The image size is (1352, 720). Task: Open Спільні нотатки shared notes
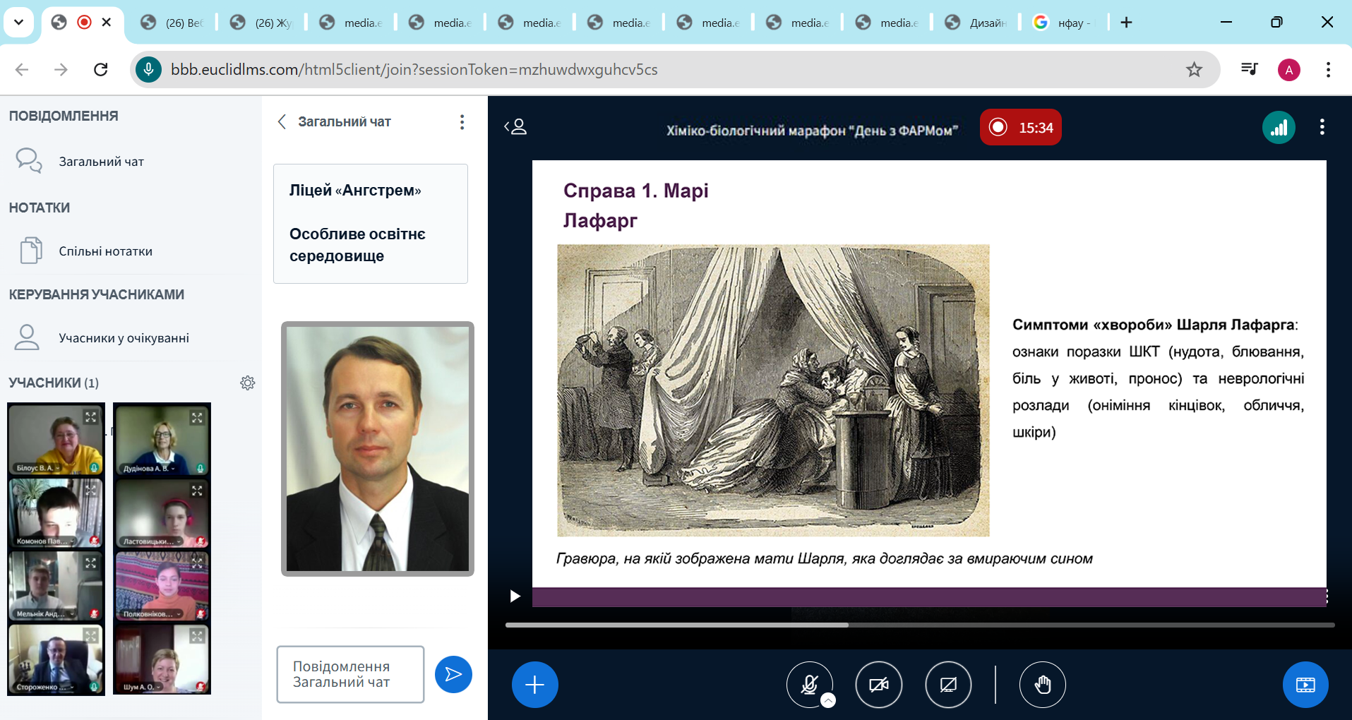click(x=105, y=251)
